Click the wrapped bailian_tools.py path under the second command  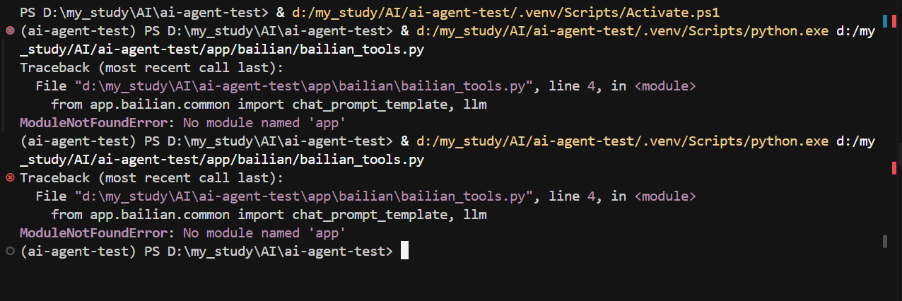click(x=221, y=160)
